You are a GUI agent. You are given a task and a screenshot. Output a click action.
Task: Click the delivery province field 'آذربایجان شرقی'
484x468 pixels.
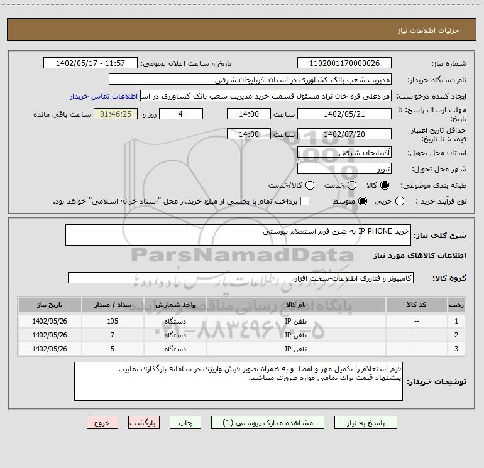pos(344,152)
